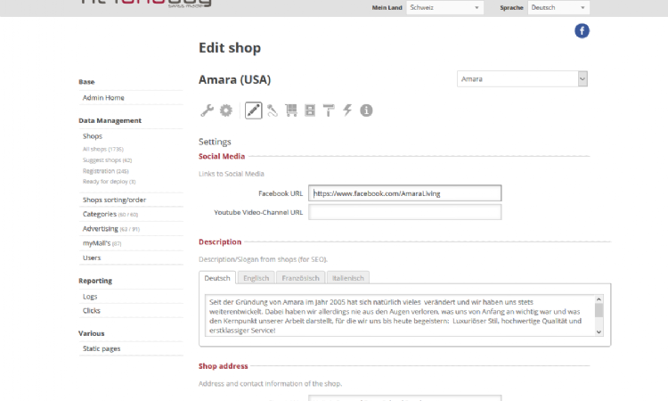Switch to the Englisch description tab
This screenshot has height=401, width=668.
click(256, 278)
